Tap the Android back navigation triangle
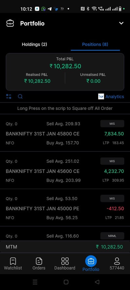130x290 pixels. 97,282
